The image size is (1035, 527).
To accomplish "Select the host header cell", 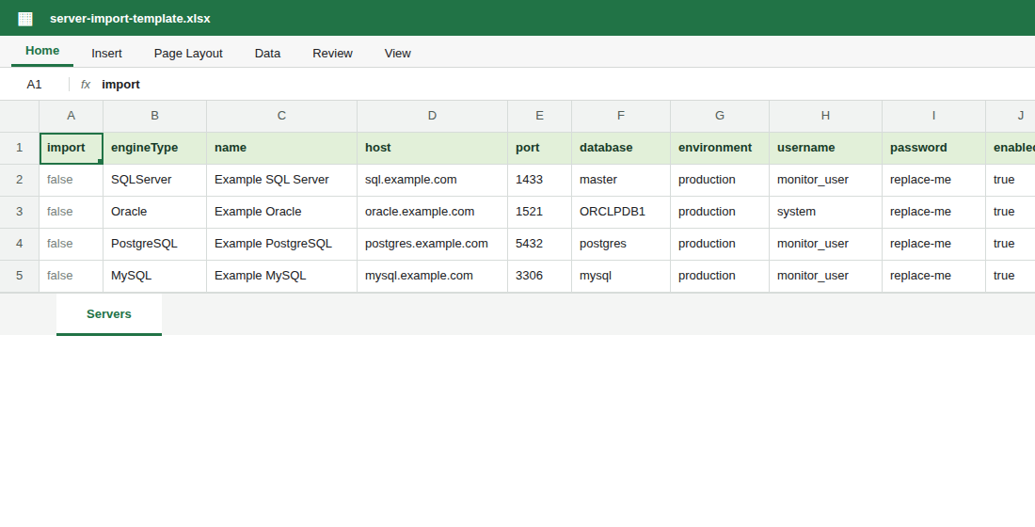I will pyautogui.click(x=432, y=148).
